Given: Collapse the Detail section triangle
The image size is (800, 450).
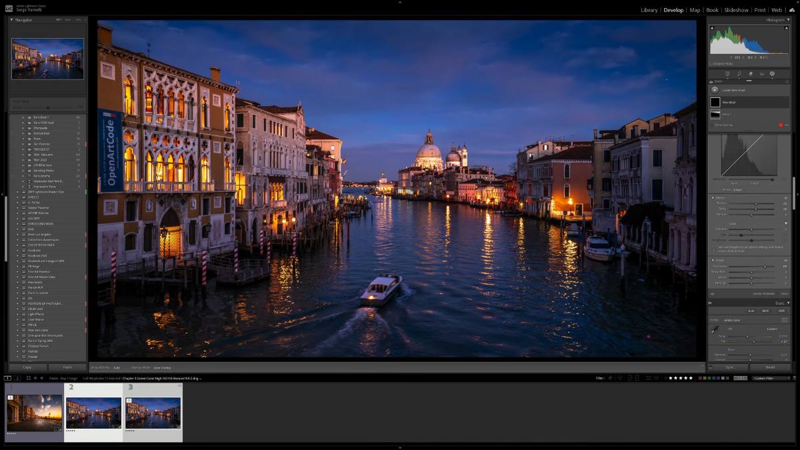Looking at the screenshot, I should tap(713, 260).
